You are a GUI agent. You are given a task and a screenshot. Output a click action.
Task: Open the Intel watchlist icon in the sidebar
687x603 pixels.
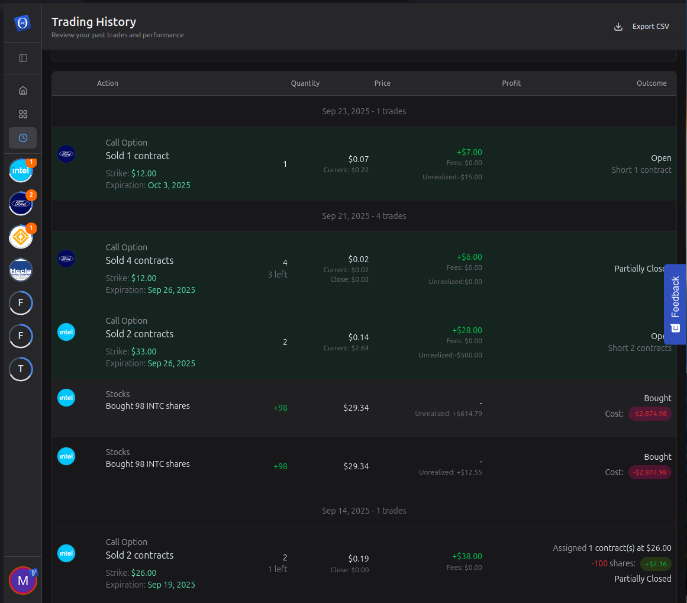(x=21, y=171)
